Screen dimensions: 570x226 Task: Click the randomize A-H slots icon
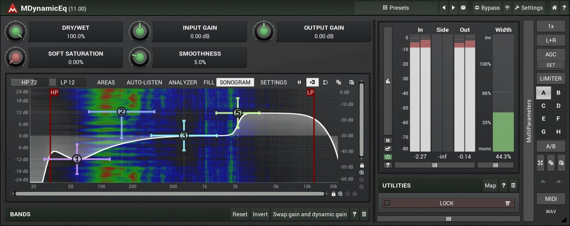tap(540, 163)
